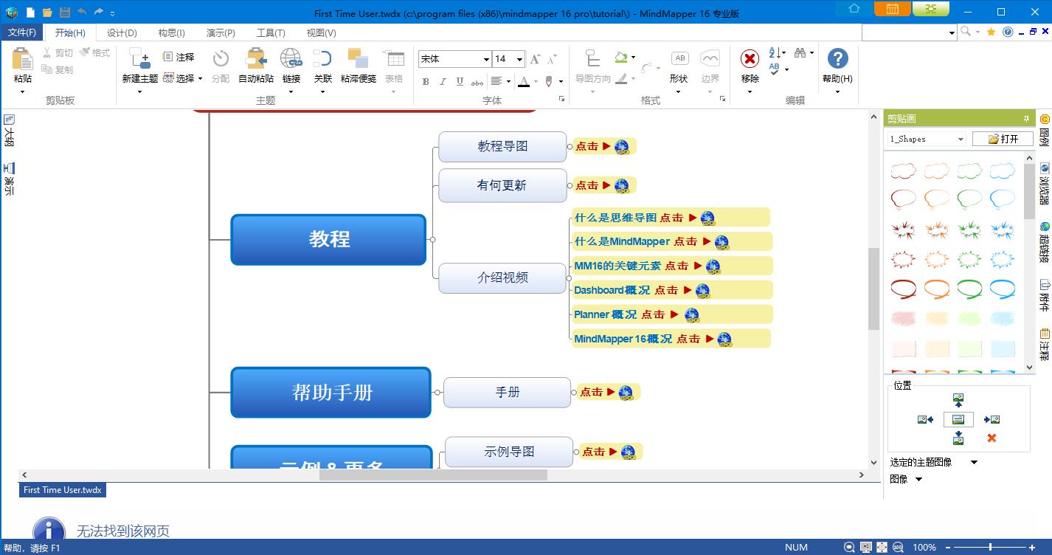
Task: Open the font color dropdown arrow
Action: pyautogui.click(x=536, y=82)
